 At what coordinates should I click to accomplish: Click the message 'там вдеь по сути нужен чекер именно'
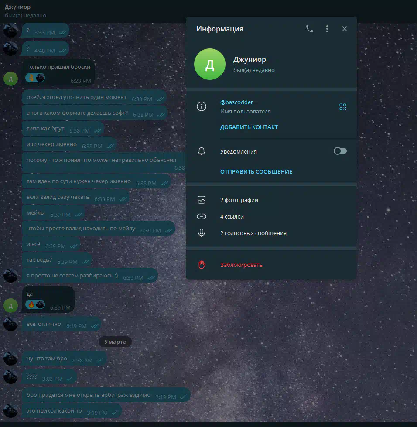96,181
